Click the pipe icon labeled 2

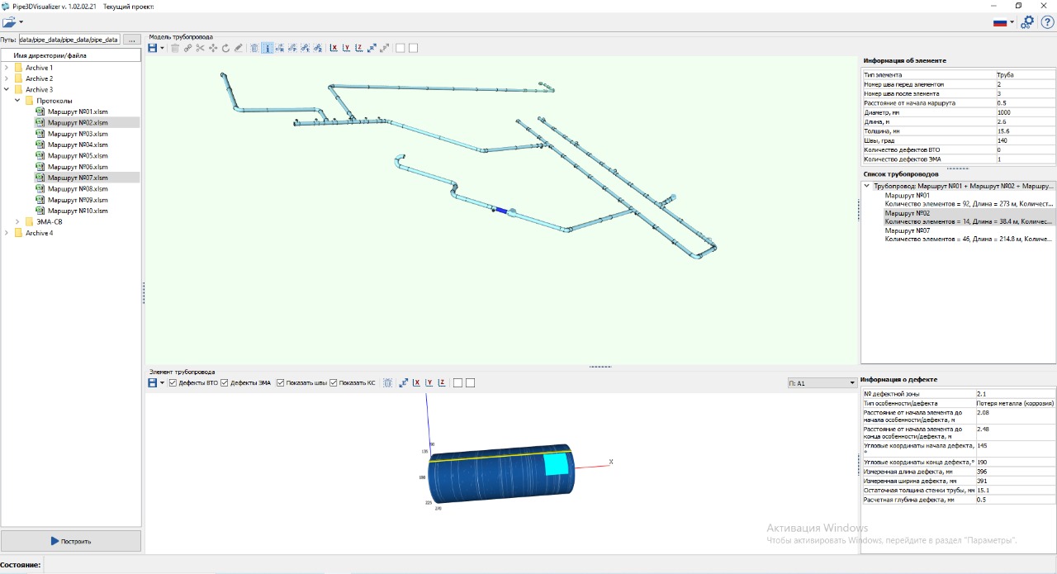tap(318, 48)
